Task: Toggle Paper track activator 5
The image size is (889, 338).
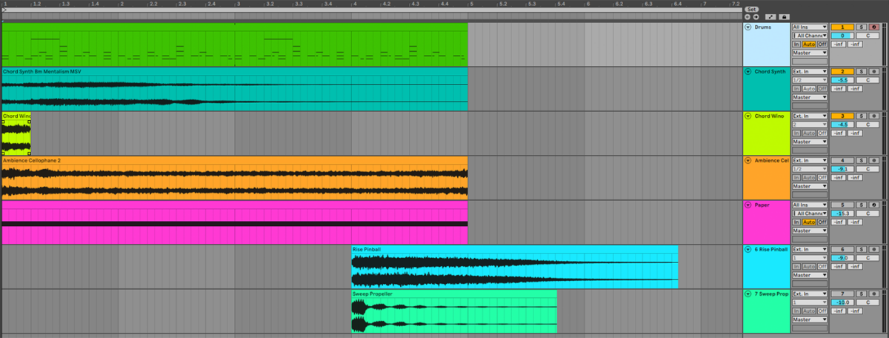Action: [x=842, y=205]
